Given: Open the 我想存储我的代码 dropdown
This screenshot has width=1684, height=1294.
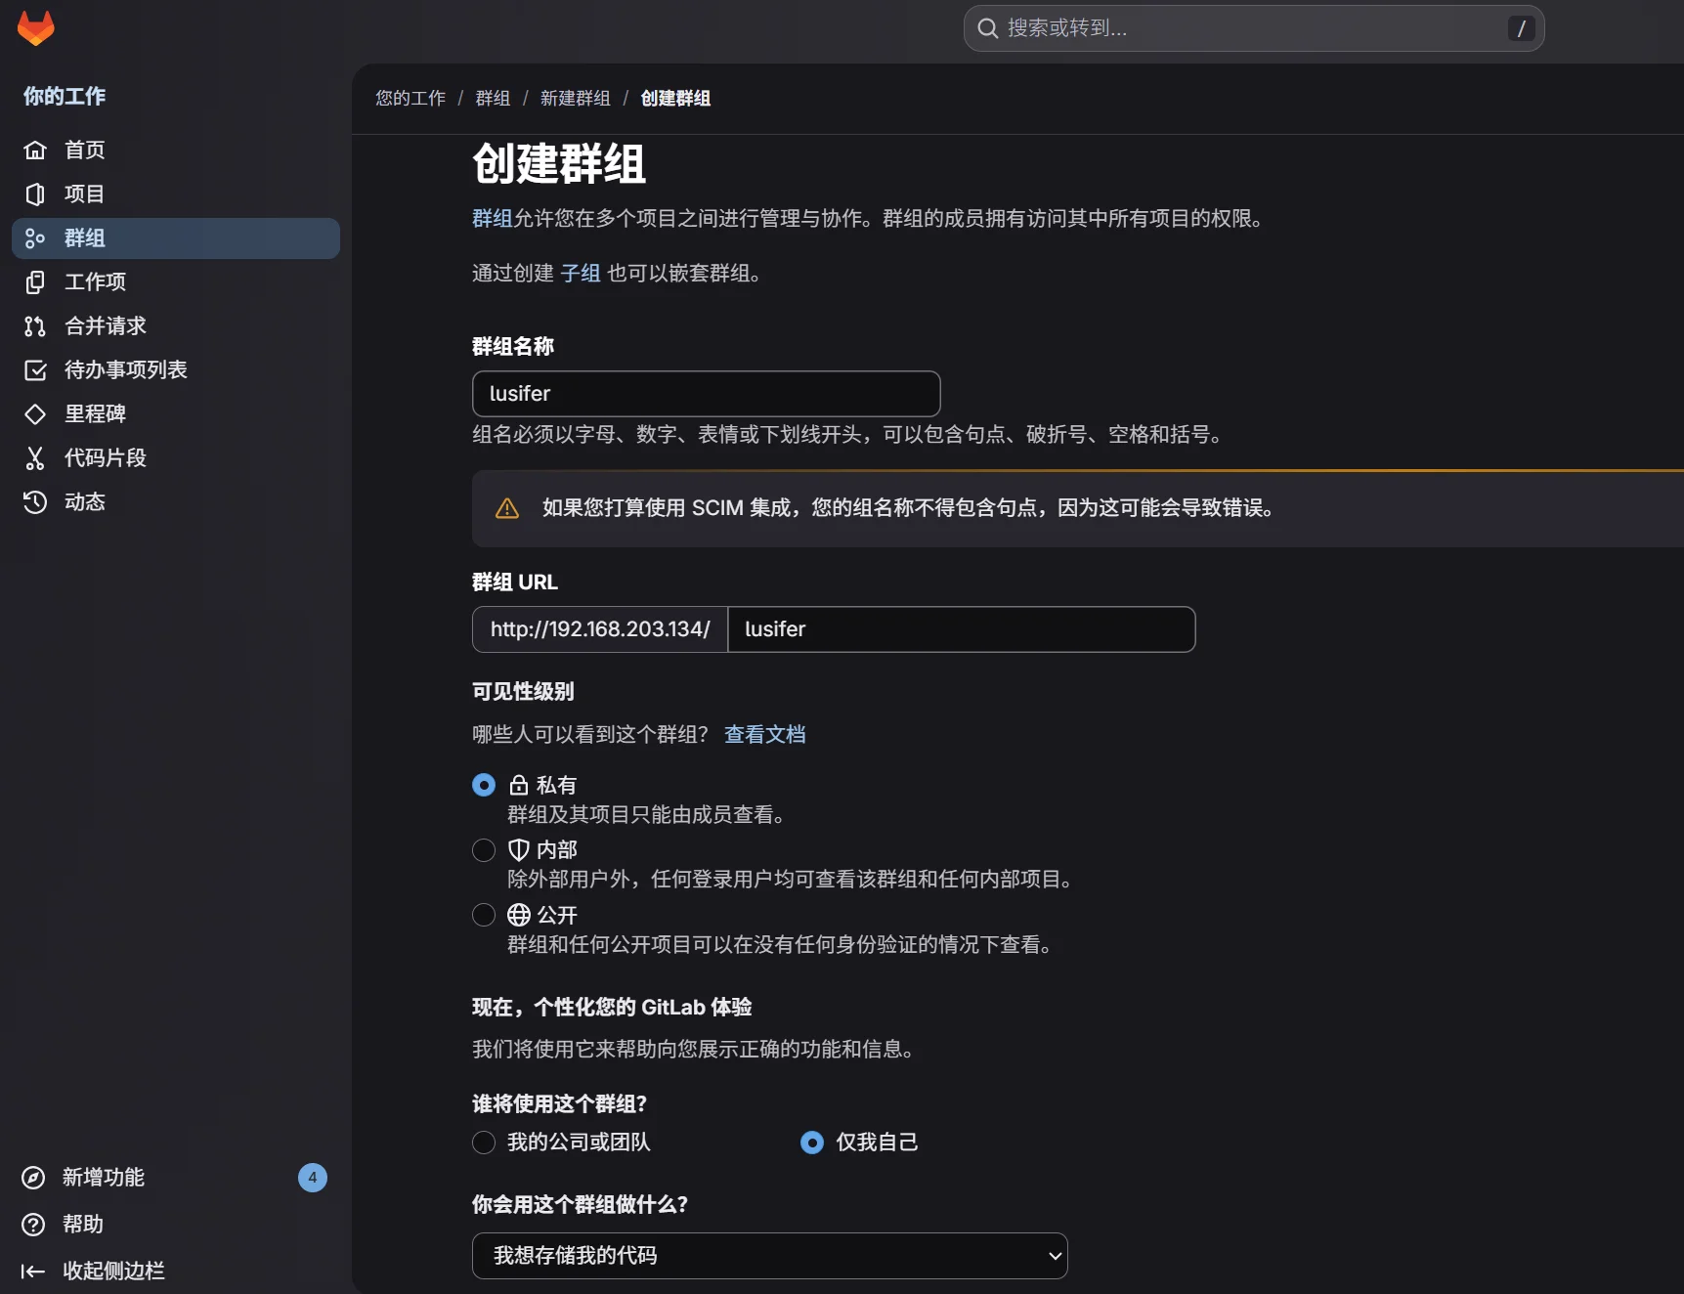Looking at the screenshot, I should (770, 1256).
